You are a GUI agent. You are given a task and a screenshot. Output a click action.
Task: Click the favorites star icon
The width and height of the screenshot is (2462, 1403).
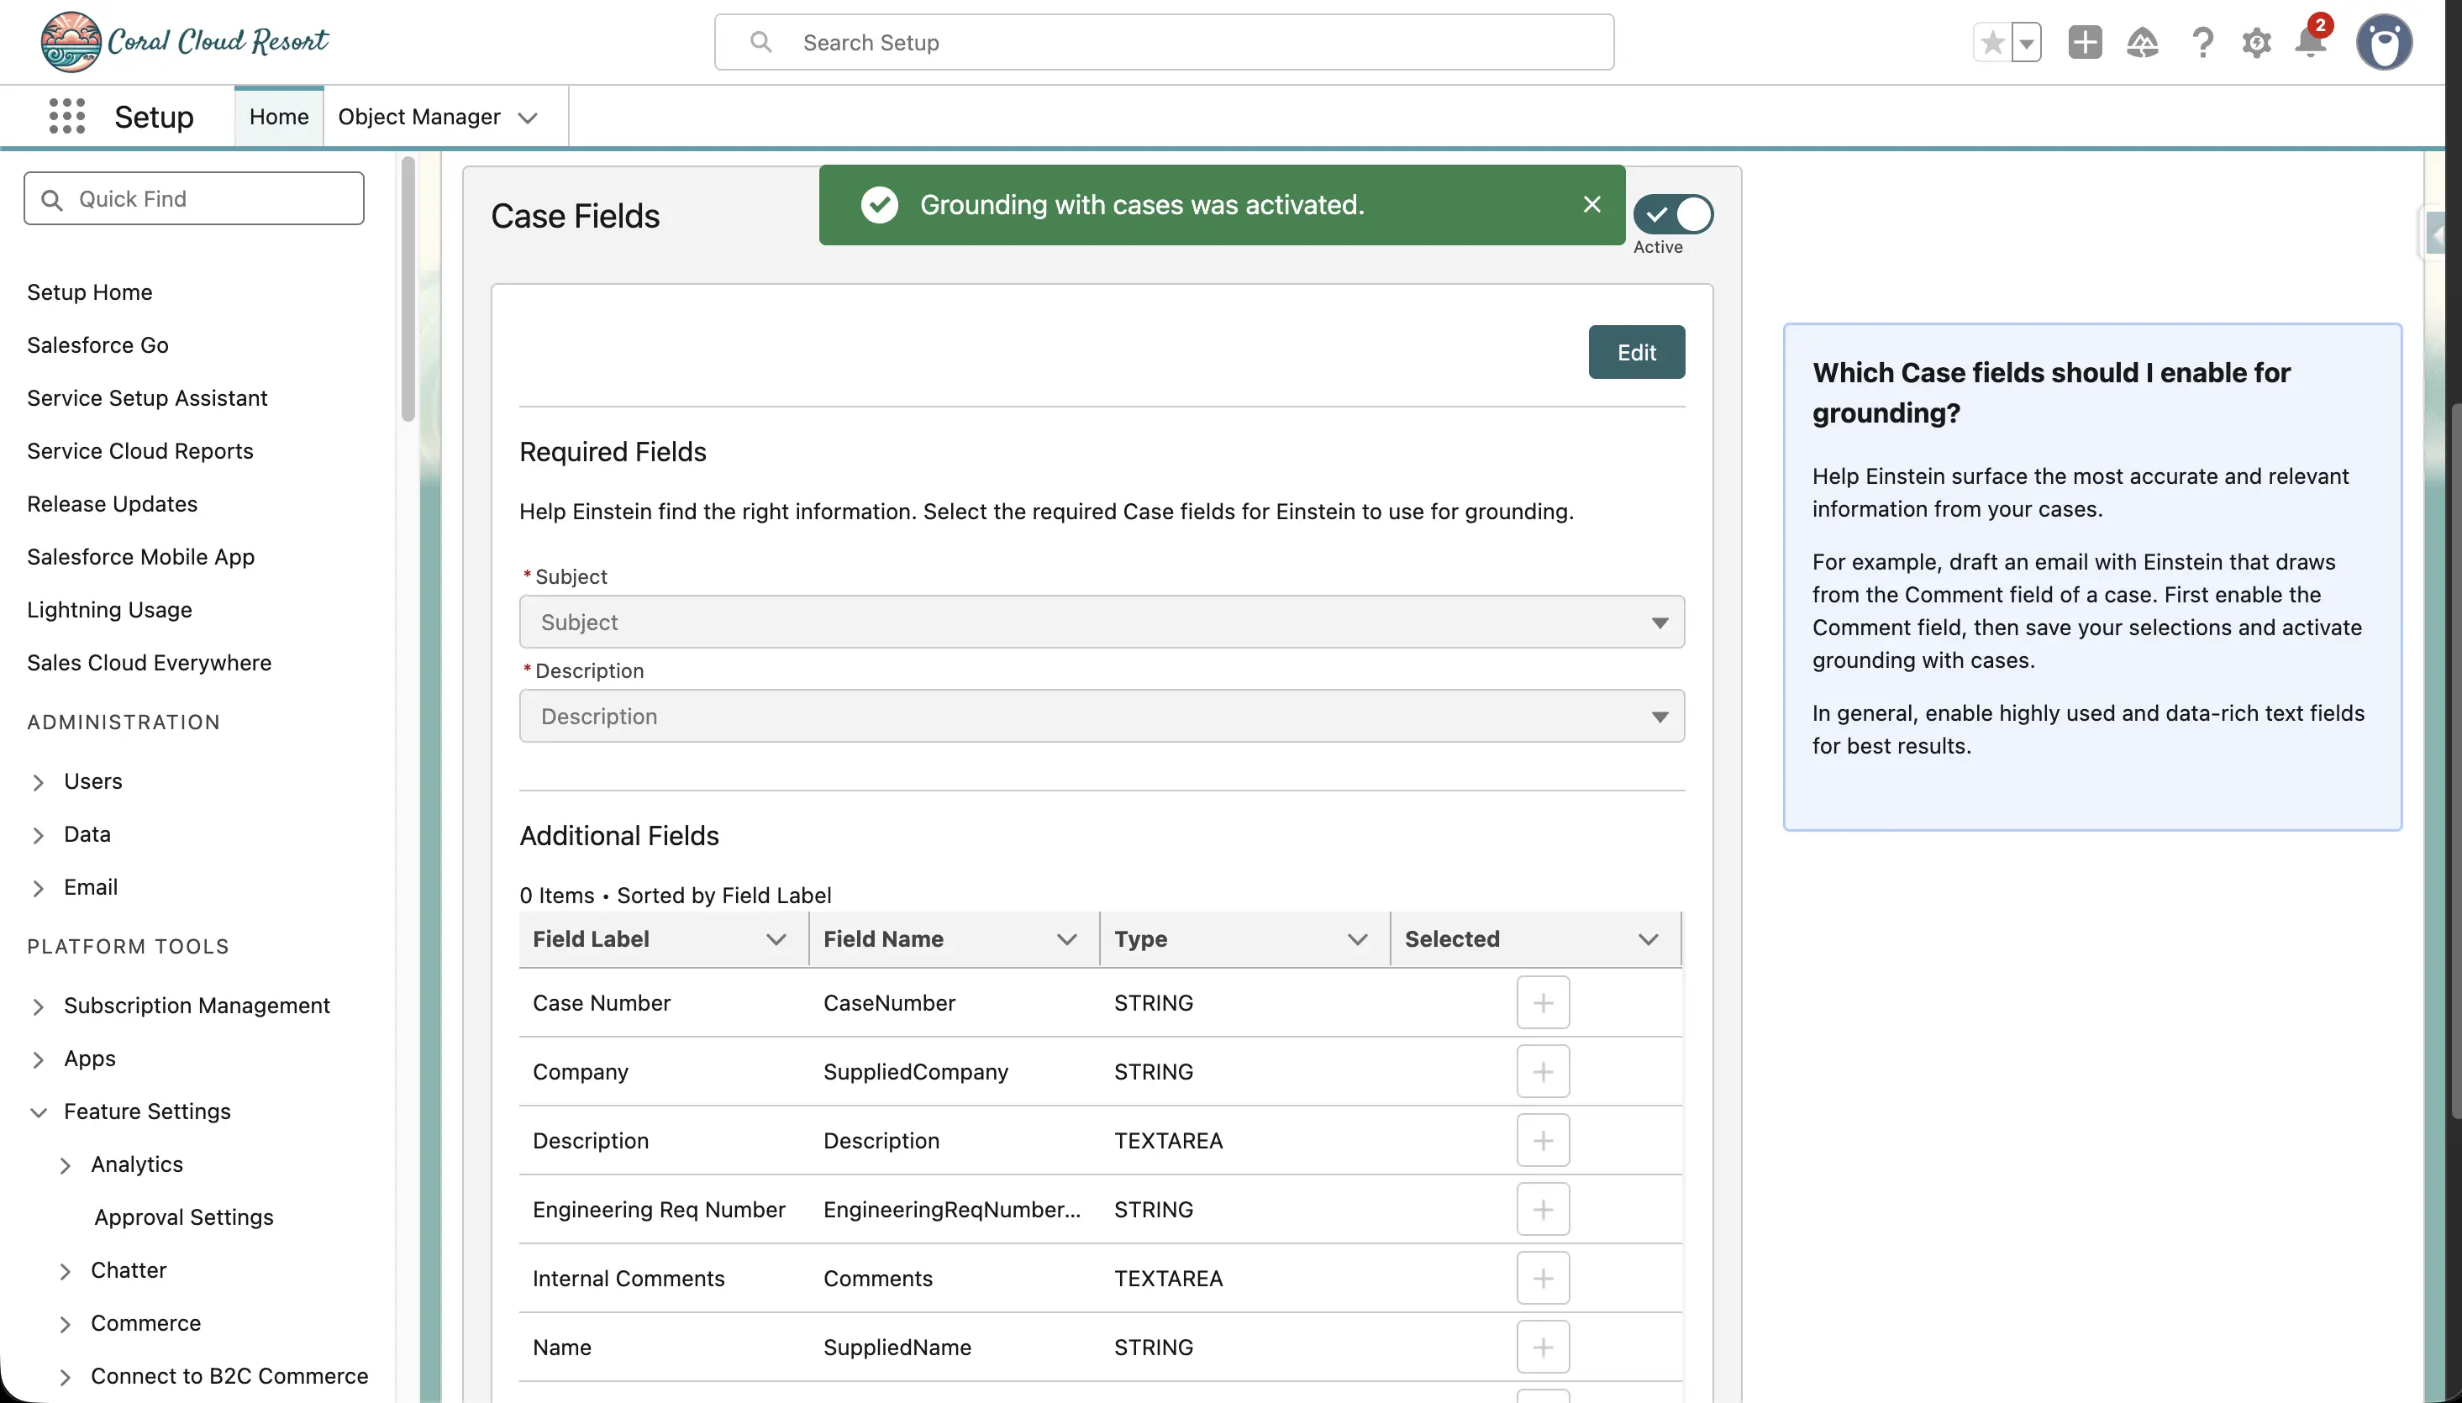click(x=1993, y=42)
